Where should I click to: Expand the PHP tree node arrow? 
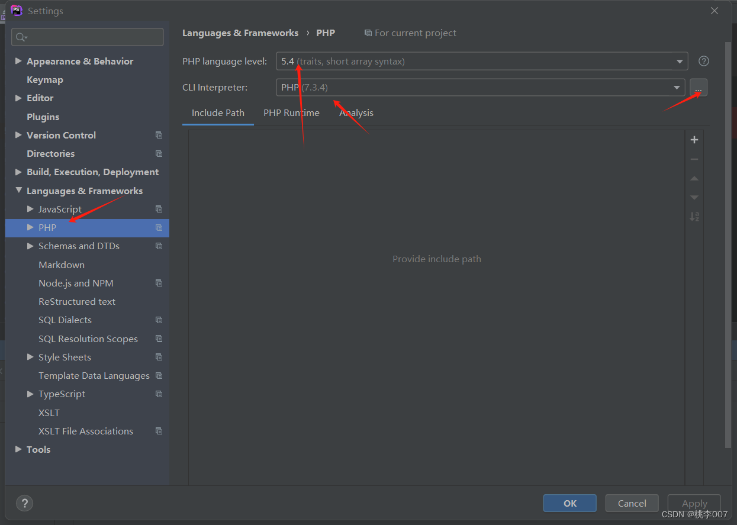tap(30, 227)
